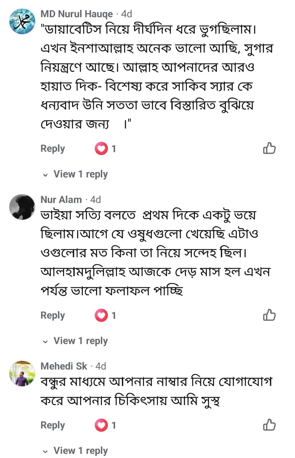
Task: Tap heart reaction on MD Nurul Hauqe's comment
Action: click(x=101, y=148)
